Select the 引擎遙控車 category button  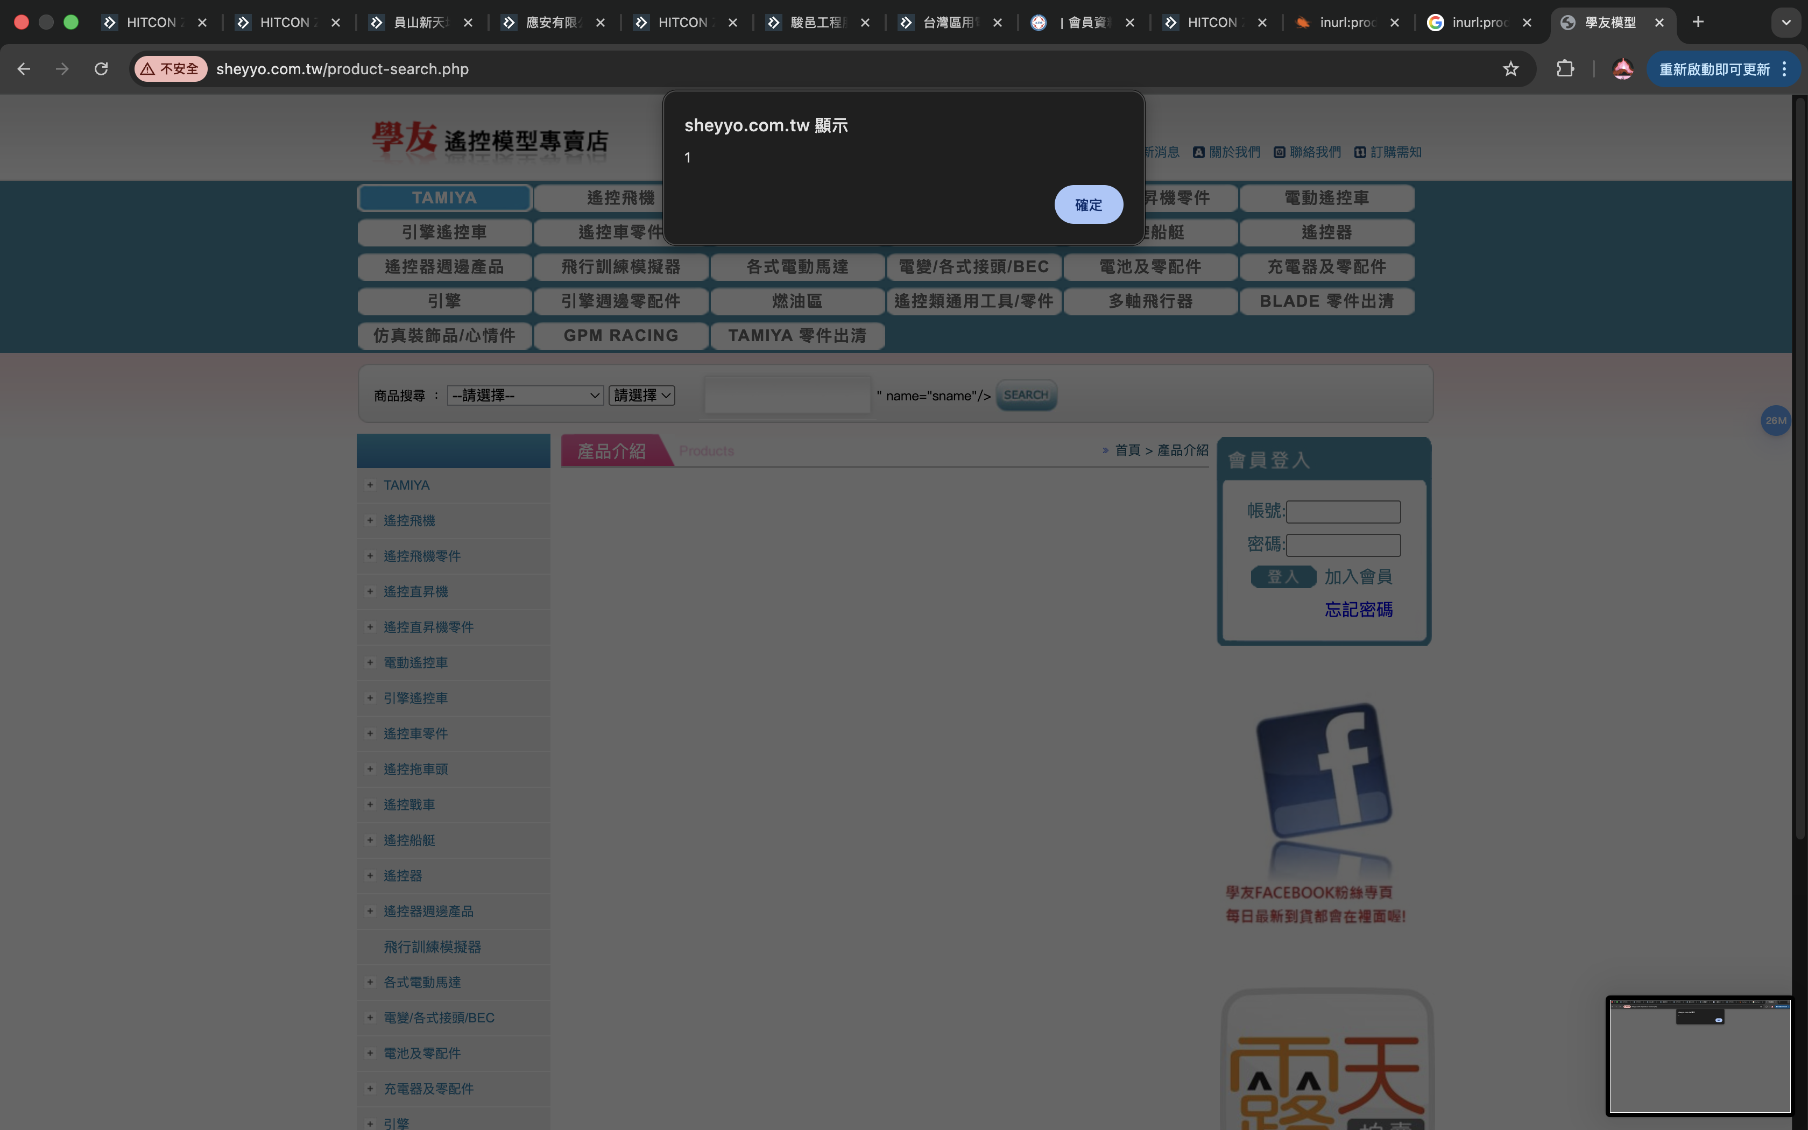(x=444, y=232)
